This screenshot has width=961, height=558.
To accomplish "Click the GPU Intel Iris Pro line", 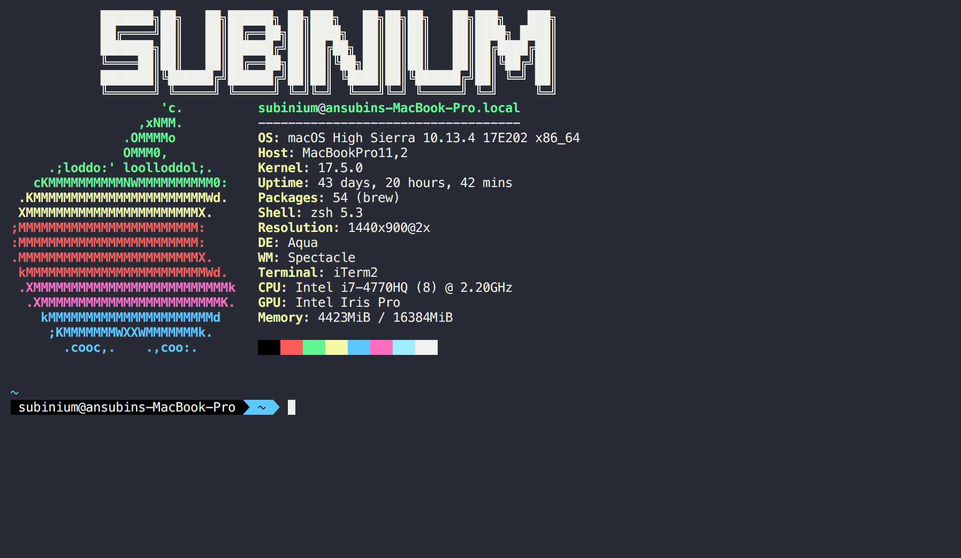I will click(329, 302).
